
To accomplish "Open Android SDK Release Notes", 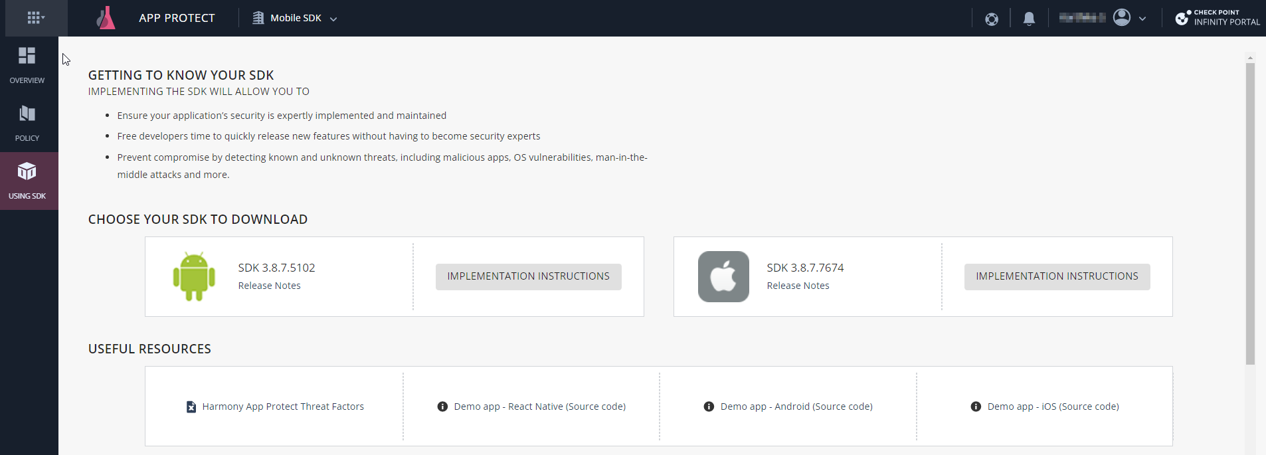I will point(269,286).
